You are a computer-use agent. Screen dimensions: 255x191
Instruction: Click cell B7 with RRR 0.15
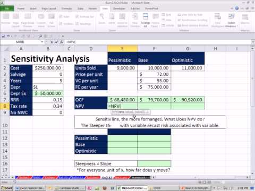[x=48, y=100]
